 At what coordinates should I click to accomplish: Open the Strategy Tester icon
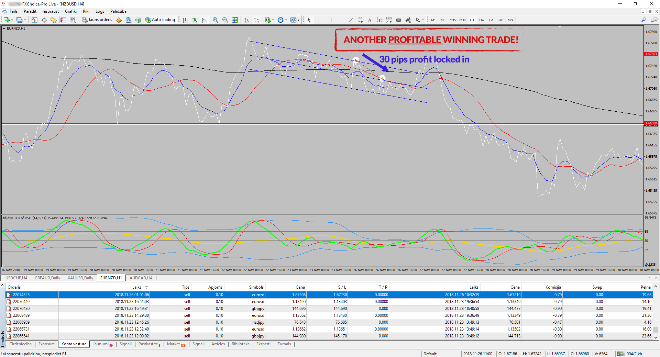coord(73,20)
